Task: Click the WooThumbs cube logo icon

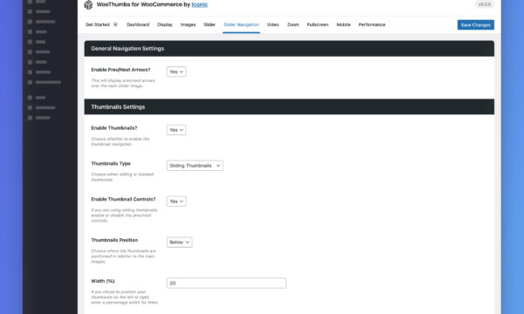Action: [x=88, y=4]
